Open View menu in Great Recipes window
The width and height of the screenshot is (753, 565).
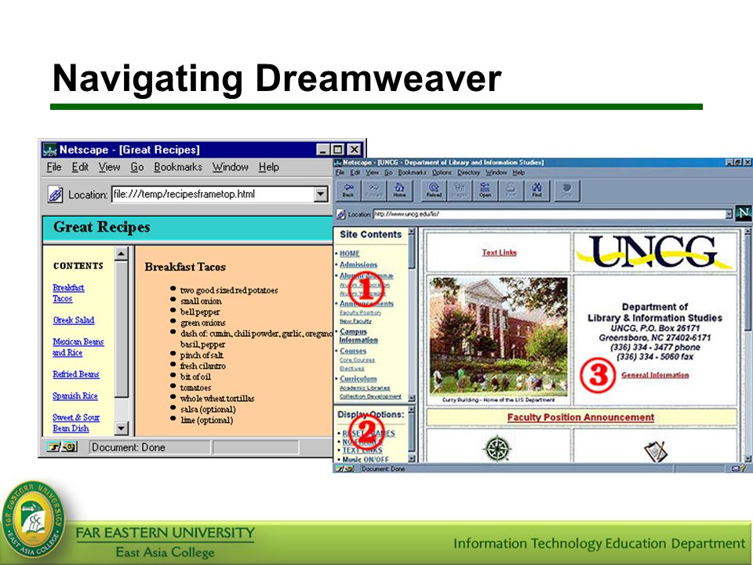point(109,166)
